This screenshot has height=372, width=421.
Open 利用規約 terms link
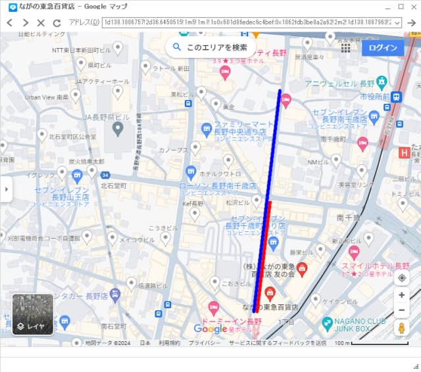169,343
